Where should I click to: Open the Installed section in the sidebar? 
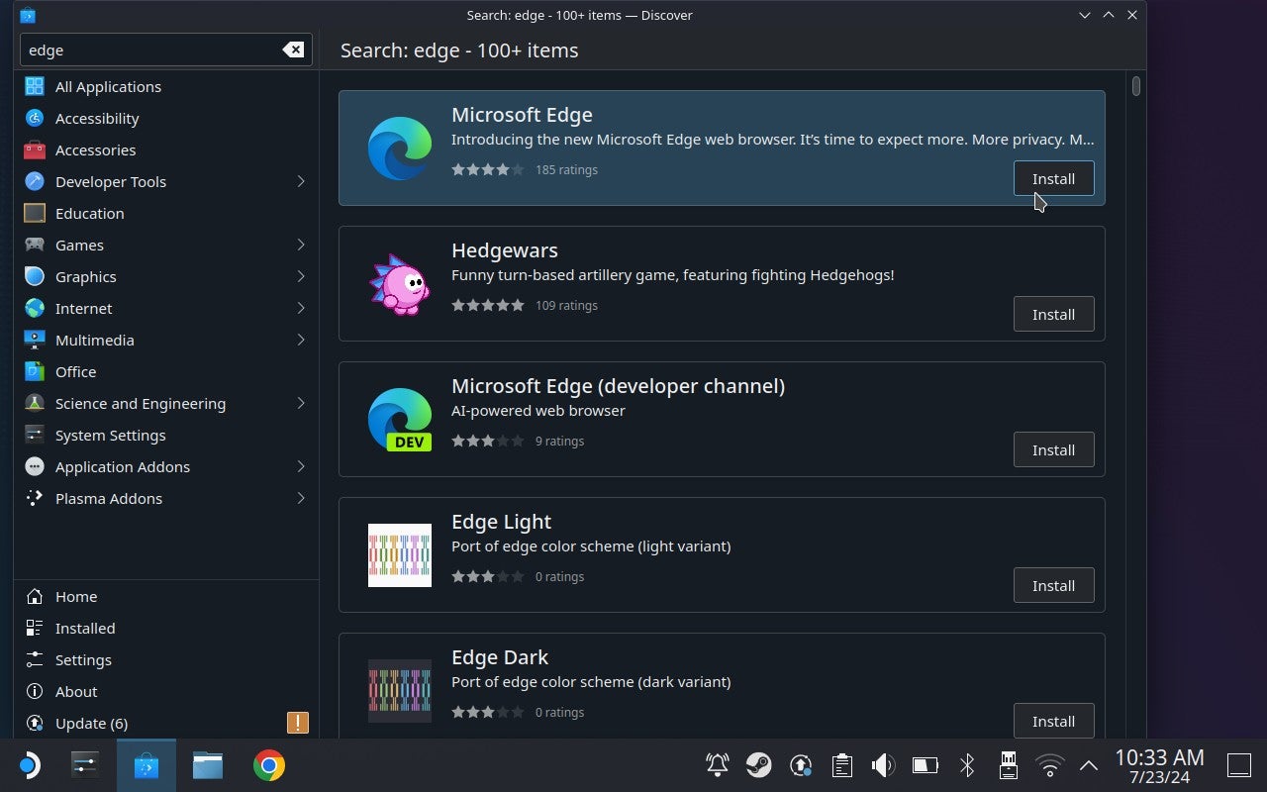pos(85,628)
